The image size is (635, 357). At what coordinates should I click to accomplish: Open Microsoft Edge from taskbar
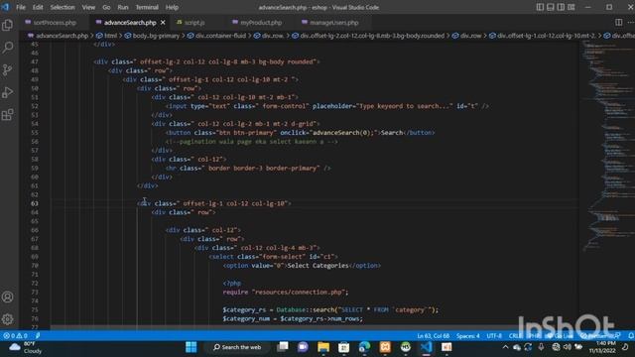[364, 347]
